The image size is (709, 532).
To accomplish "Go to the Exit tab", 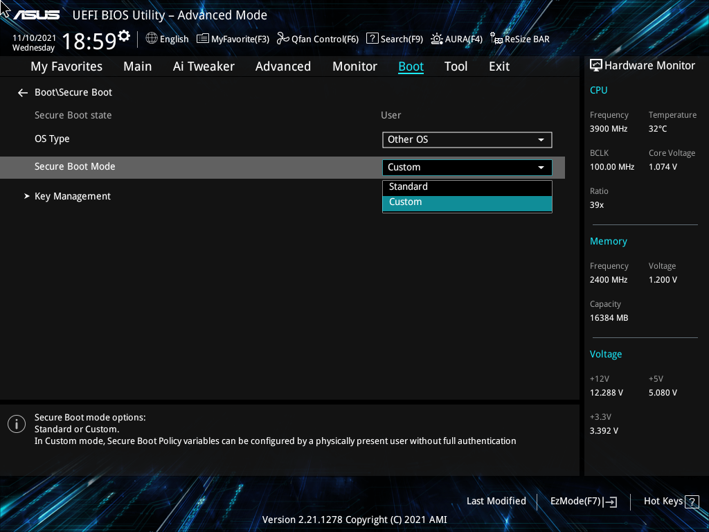I will (499, 66).
